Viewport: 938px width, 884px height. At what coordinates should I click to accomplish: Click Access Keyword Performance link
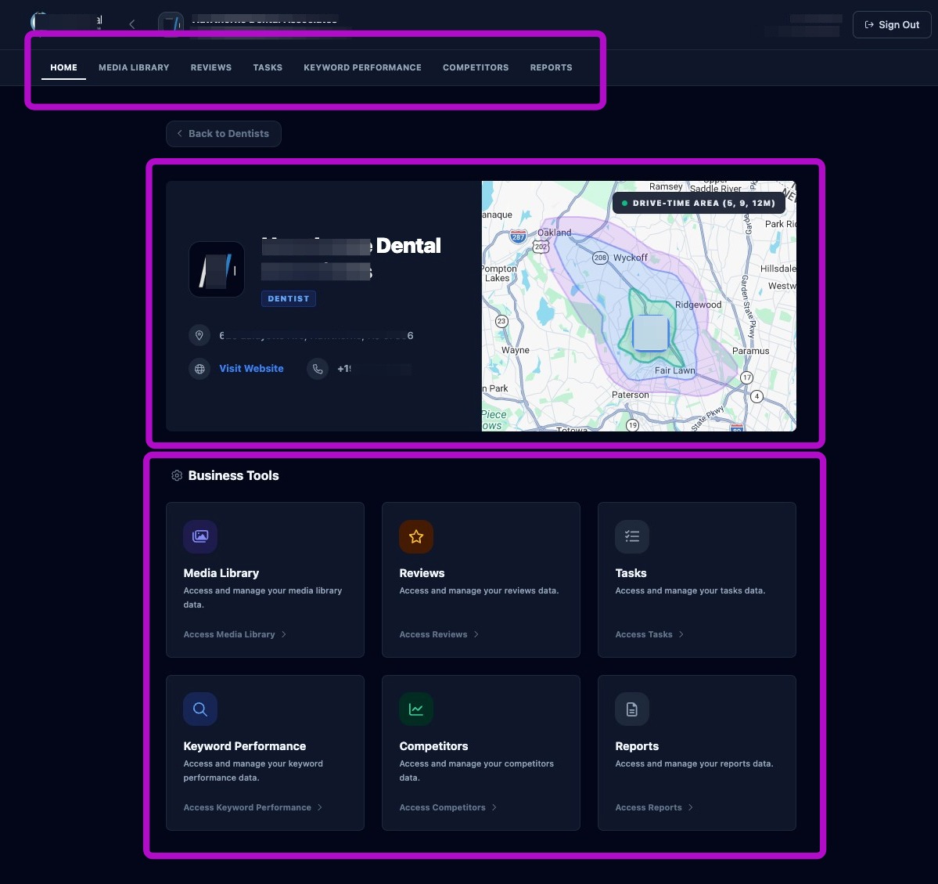click(x=253, y=807)
